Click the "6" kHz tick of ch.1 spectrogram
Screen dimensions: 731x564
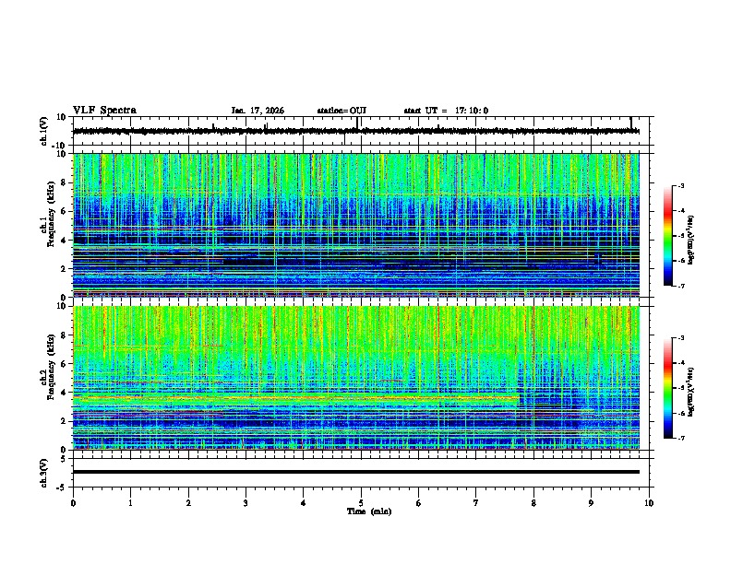65,211
